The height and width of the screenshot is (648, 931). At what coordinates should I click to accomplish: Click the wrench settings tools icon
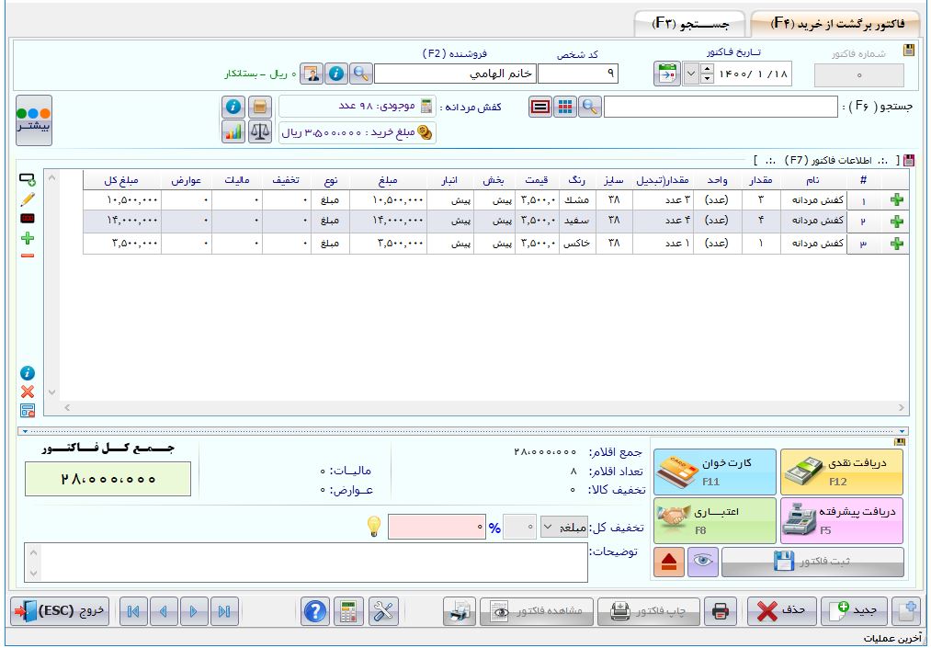pyautogui.click(x=383, y=611)
